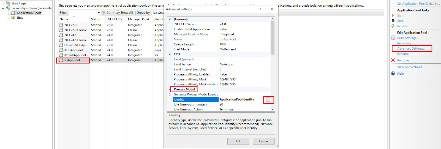Viewport: 441px width, 149px height.
Task: Select Managed Pipeline Mode property row
Action: tap(222, 34)
